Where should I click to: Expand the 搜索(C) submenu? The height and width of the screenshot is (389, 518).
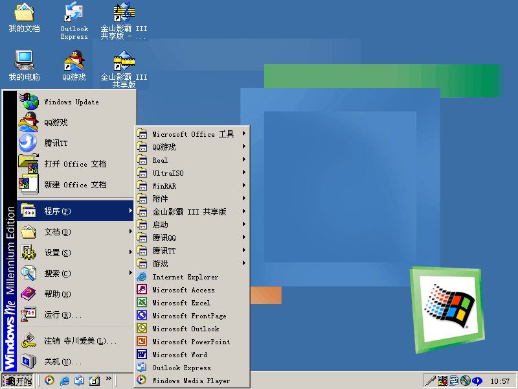pyautogui.click(x=76, y=273)
